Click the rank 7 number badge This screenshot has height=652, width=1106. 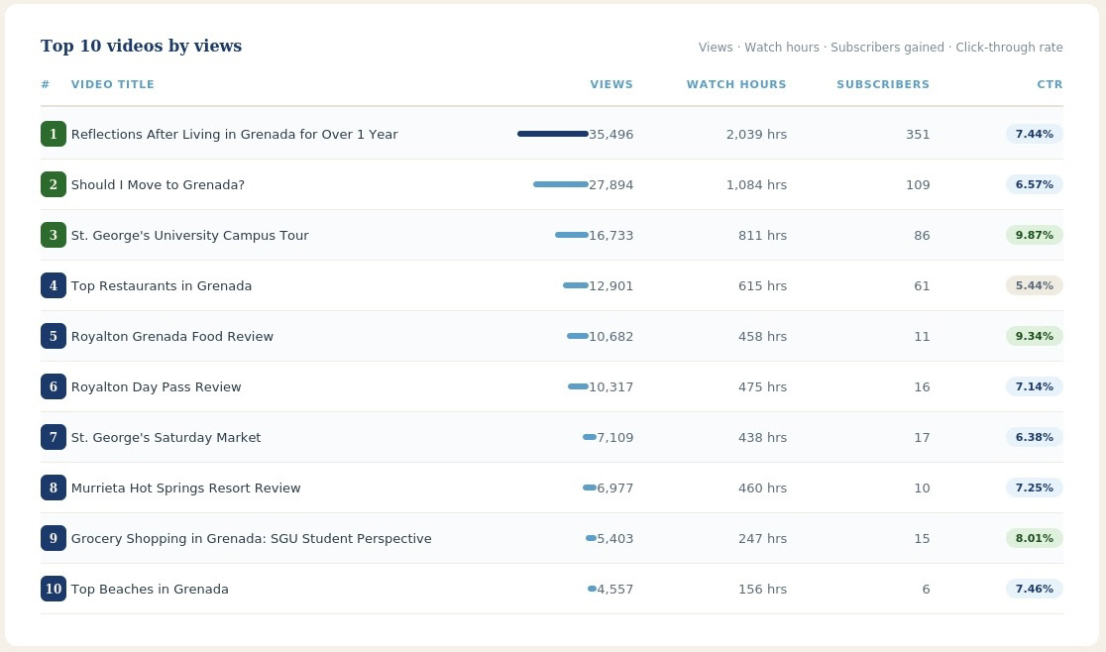coord(54,437)
